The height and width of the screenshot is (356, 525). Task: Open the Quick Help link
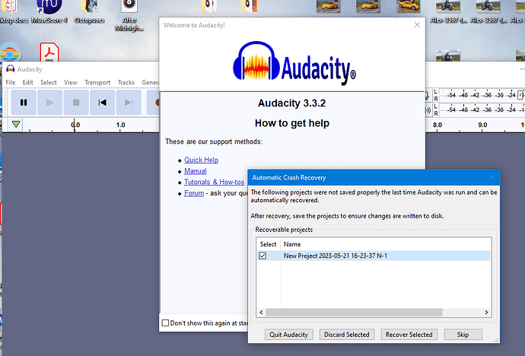click(x=201, y=160)
